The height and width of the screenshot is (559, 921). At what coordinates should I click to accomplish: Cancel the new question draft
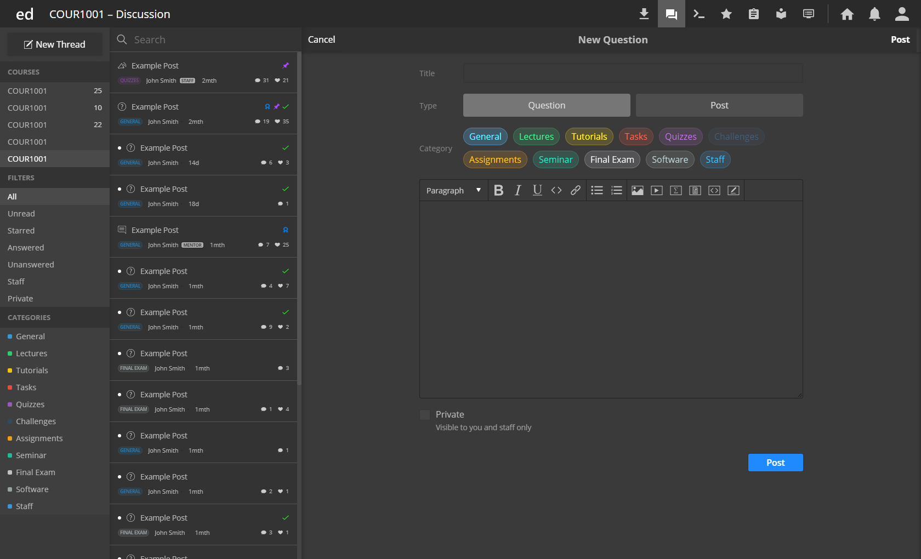[x=321, y=39]
